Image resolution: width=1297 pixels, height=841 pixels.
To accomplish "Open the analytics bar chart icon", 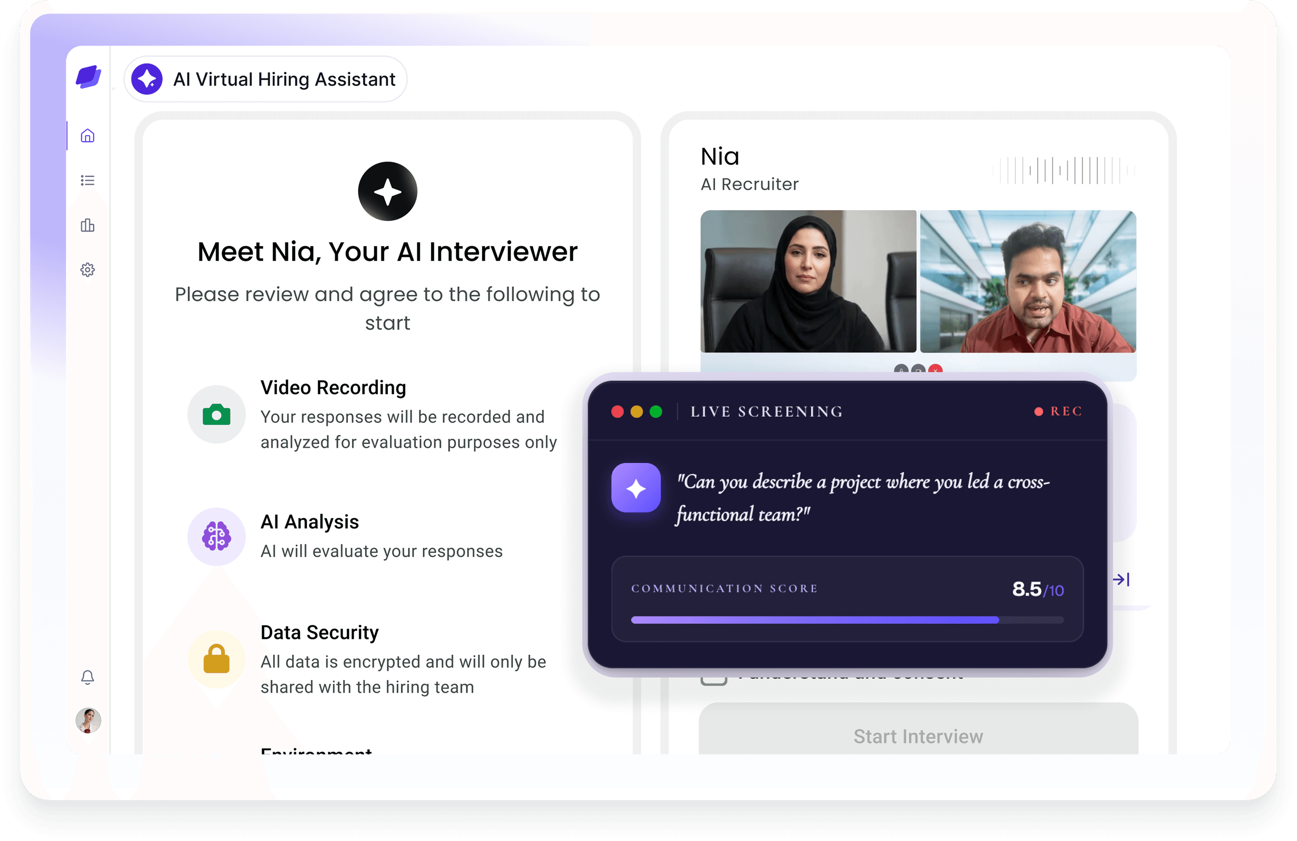I will point(88,225).
